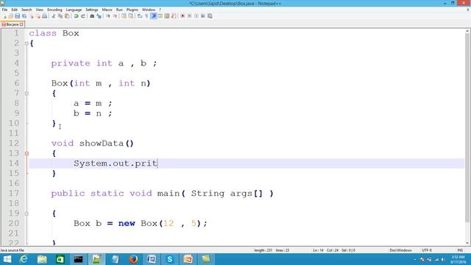Launch Internet Explorer from the taskbar
471x265 pixels.
point(24,259)
